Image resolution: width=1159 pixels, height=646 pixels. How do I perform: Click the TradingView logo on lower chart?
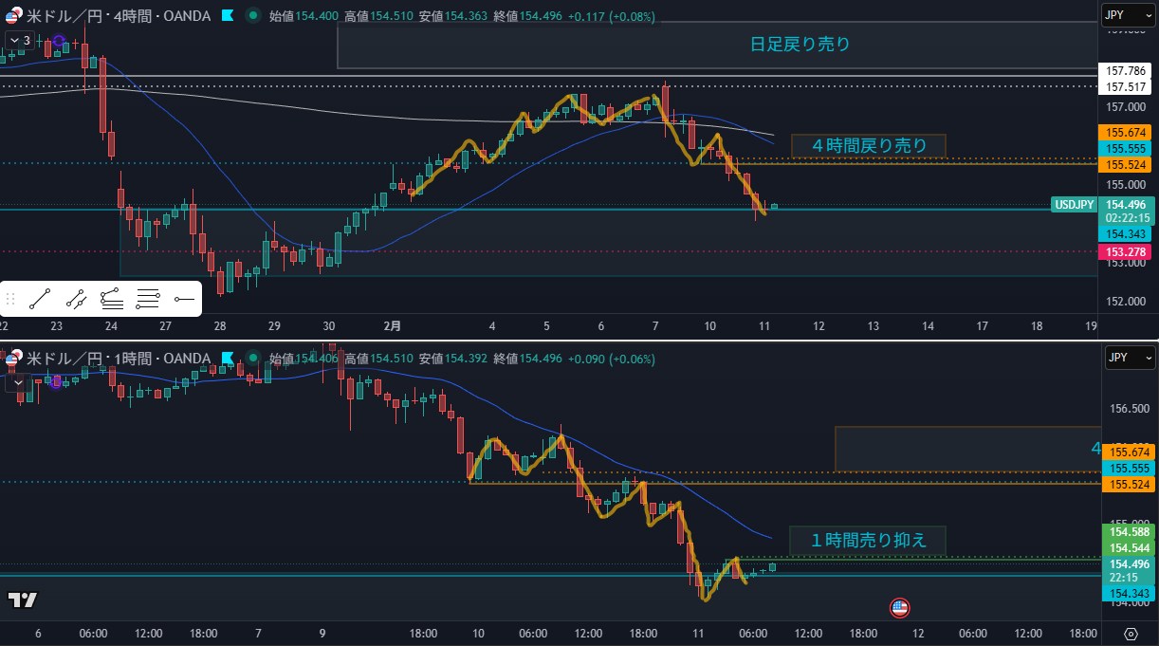(22, 600)
